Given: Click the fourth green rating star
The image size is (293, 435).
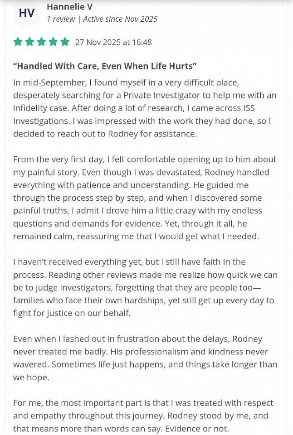Looking at the screenshot, I should click(53, 42).
